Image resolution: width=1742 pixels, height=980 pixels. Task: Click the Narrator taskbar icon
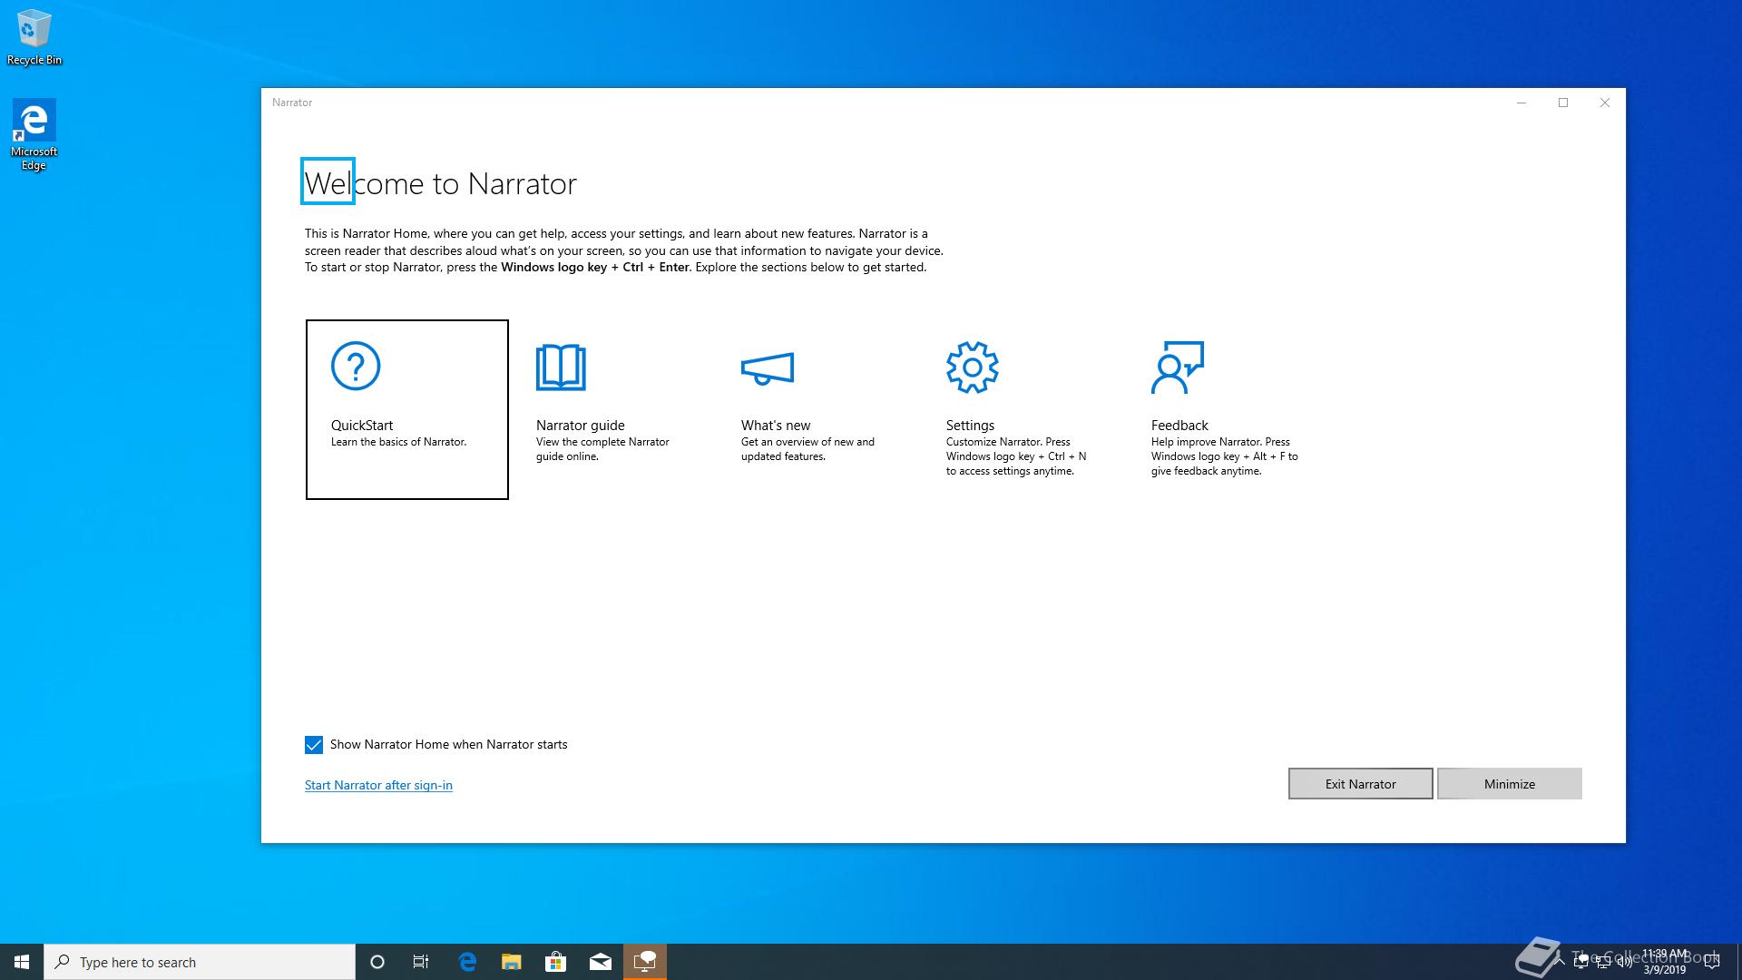click(645, 962)
